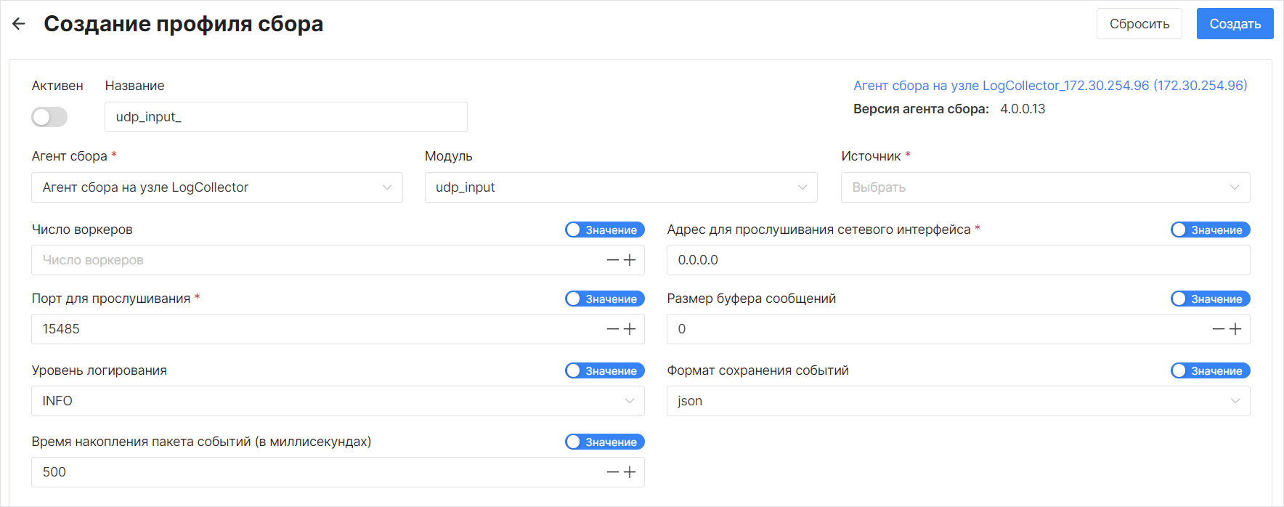Open the Источник dropdown
This screenshot has height=507, width=1284.
click(x=1046, y=187)
